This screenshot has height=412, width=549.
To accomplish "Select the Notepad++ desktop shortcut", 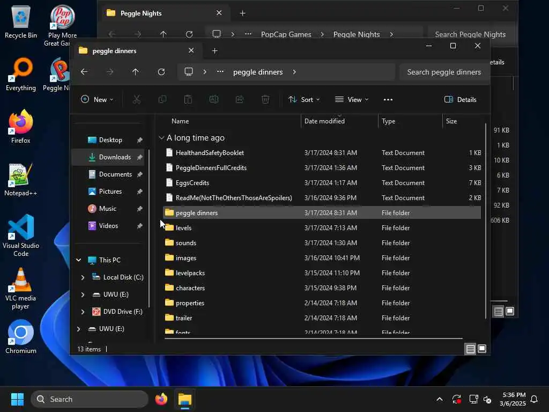I will [21, 179].
